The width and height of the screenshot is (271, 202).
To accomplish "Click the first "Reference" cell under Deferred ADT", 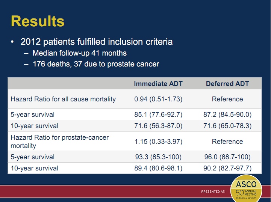I will click(x=227, y=99).
